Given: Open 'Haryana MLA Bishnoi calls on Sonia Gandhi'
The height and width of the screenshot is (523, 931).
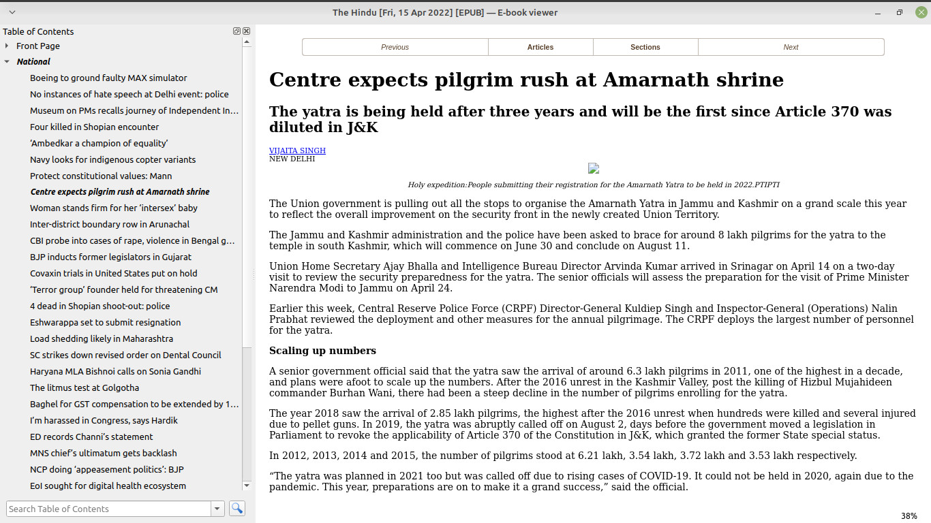Looking at the screenshot, I should [116, 371].
